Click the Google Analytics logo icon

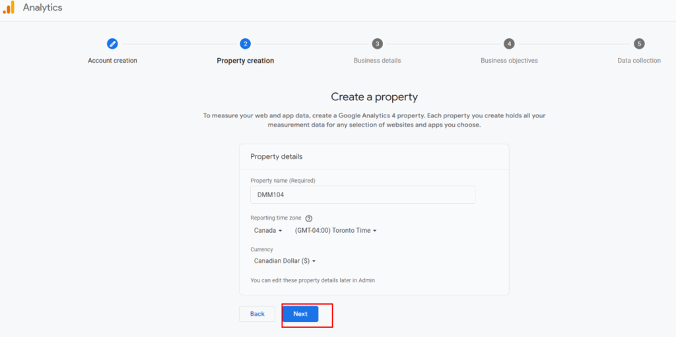coord(9,7)
